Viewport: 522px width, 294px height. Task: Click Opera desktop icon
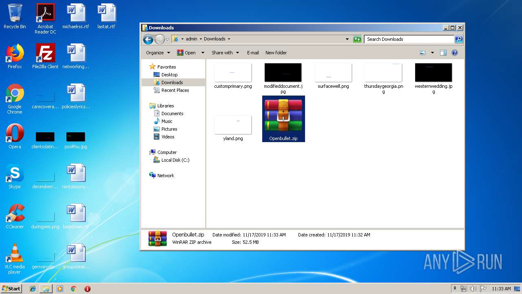click(15, 136)
